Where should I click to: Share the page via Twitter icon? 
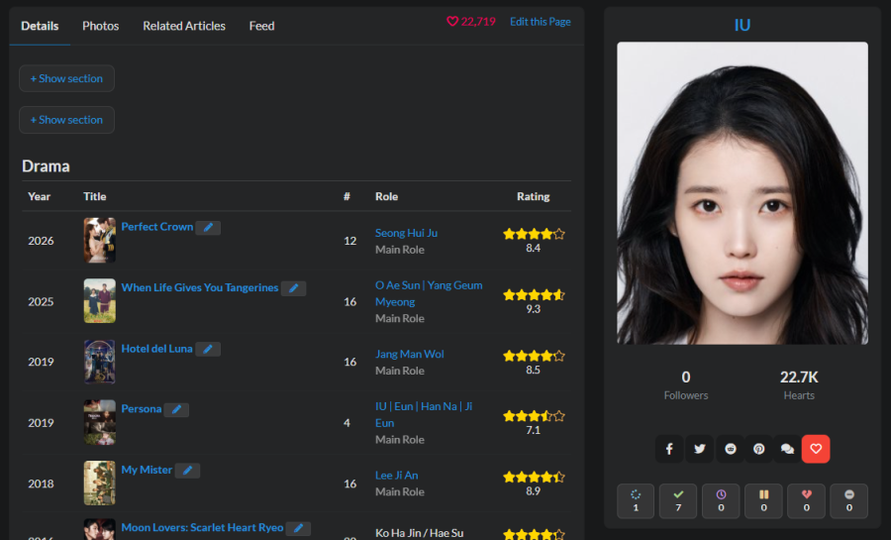(699, 449)
